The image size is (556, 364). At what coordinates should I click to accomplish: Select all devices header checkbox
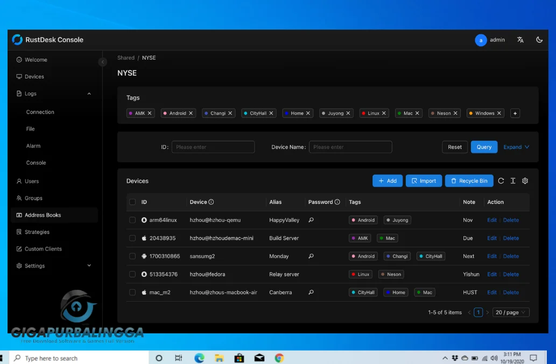tap(132, 202)
